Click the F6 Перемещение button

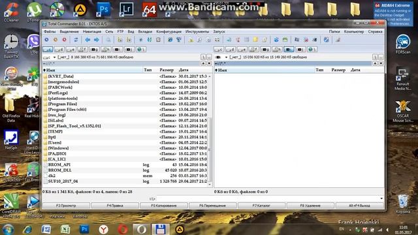click(x=212, y=206)
